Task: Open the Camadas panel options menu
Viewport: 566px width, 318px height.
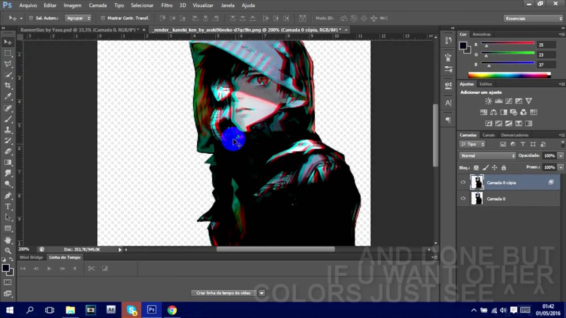Action: click(562, 135)
